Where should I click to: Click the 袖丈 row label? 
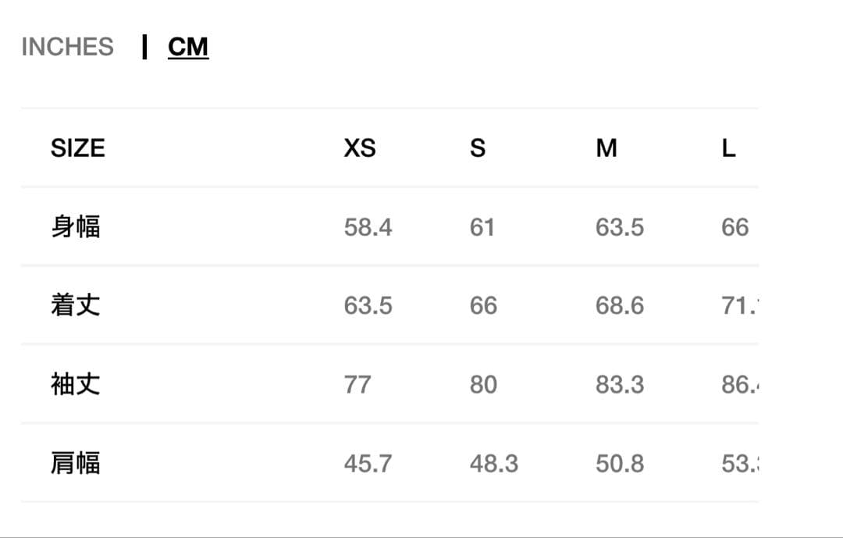[x=76, y=384]
